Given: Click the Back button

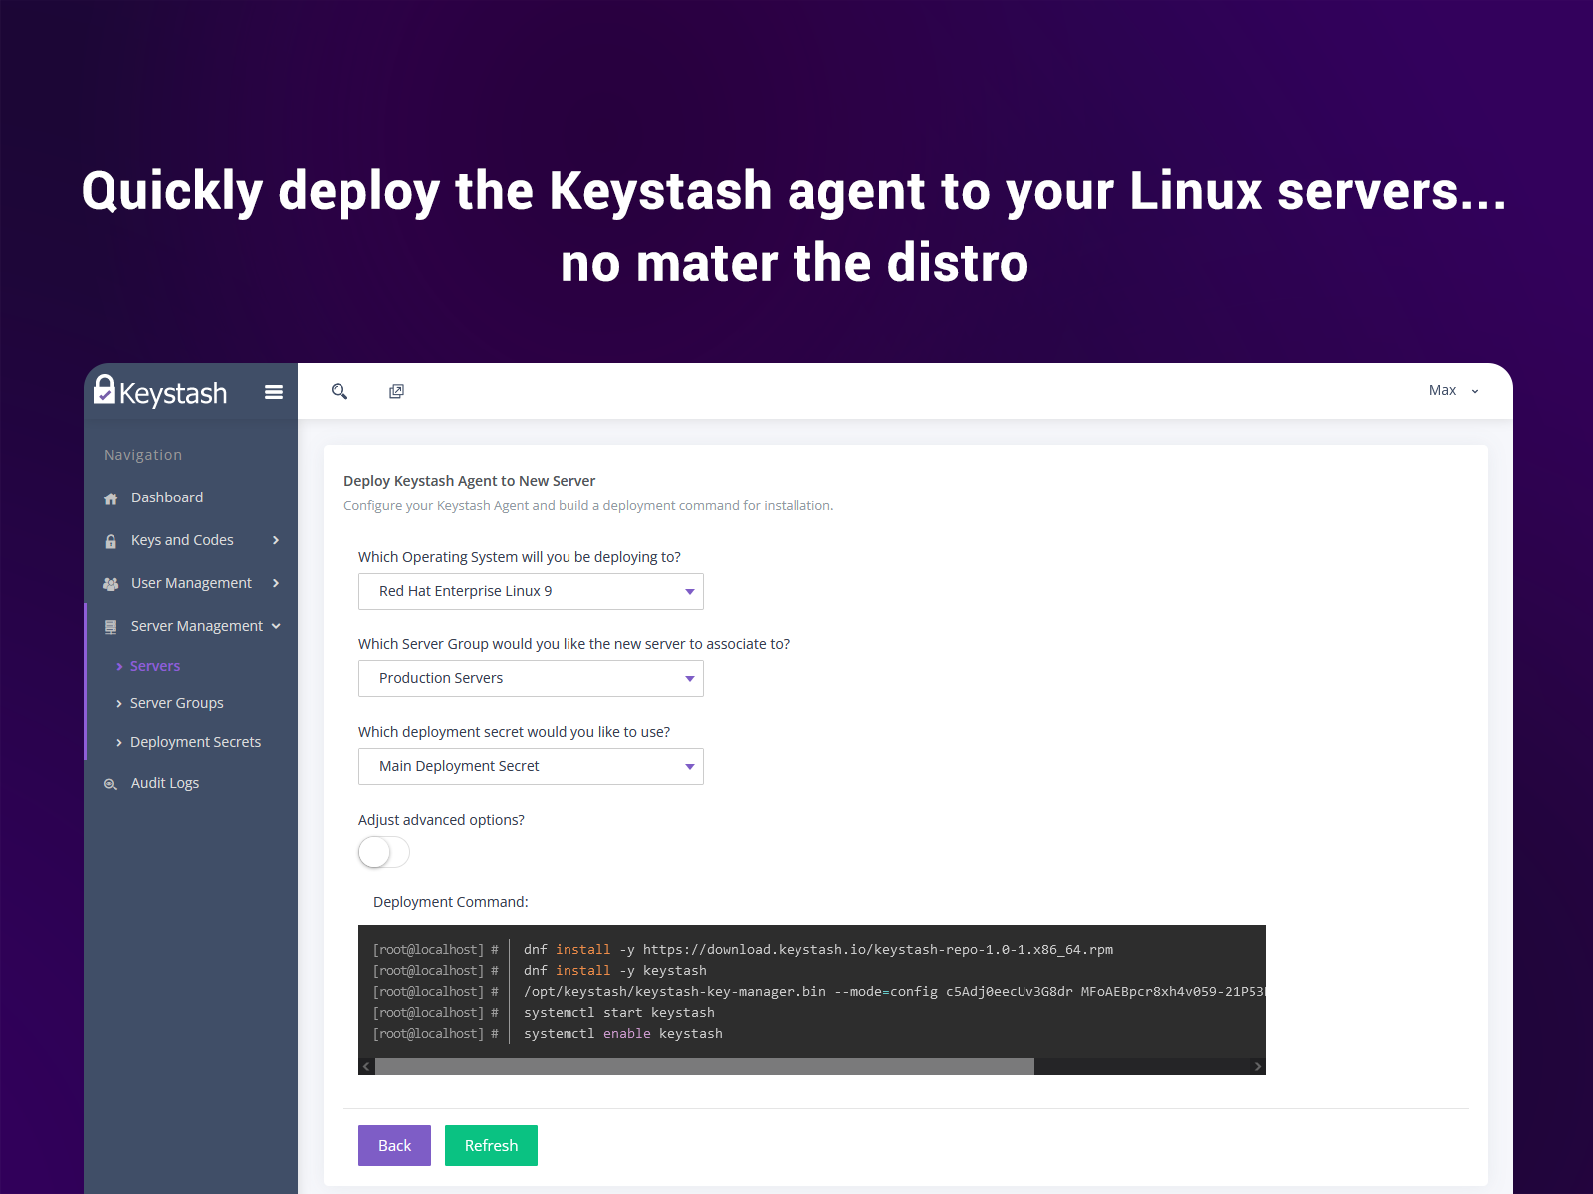Looking at the screenshot, I should (394, 1145).
